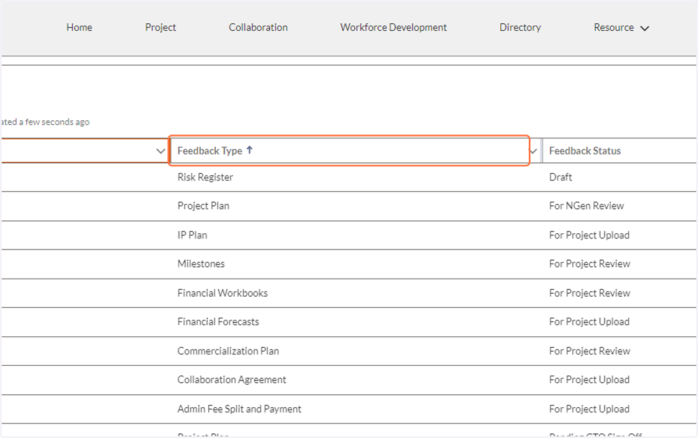Sort by Feedback Type column header

click(x=209, y=151)
